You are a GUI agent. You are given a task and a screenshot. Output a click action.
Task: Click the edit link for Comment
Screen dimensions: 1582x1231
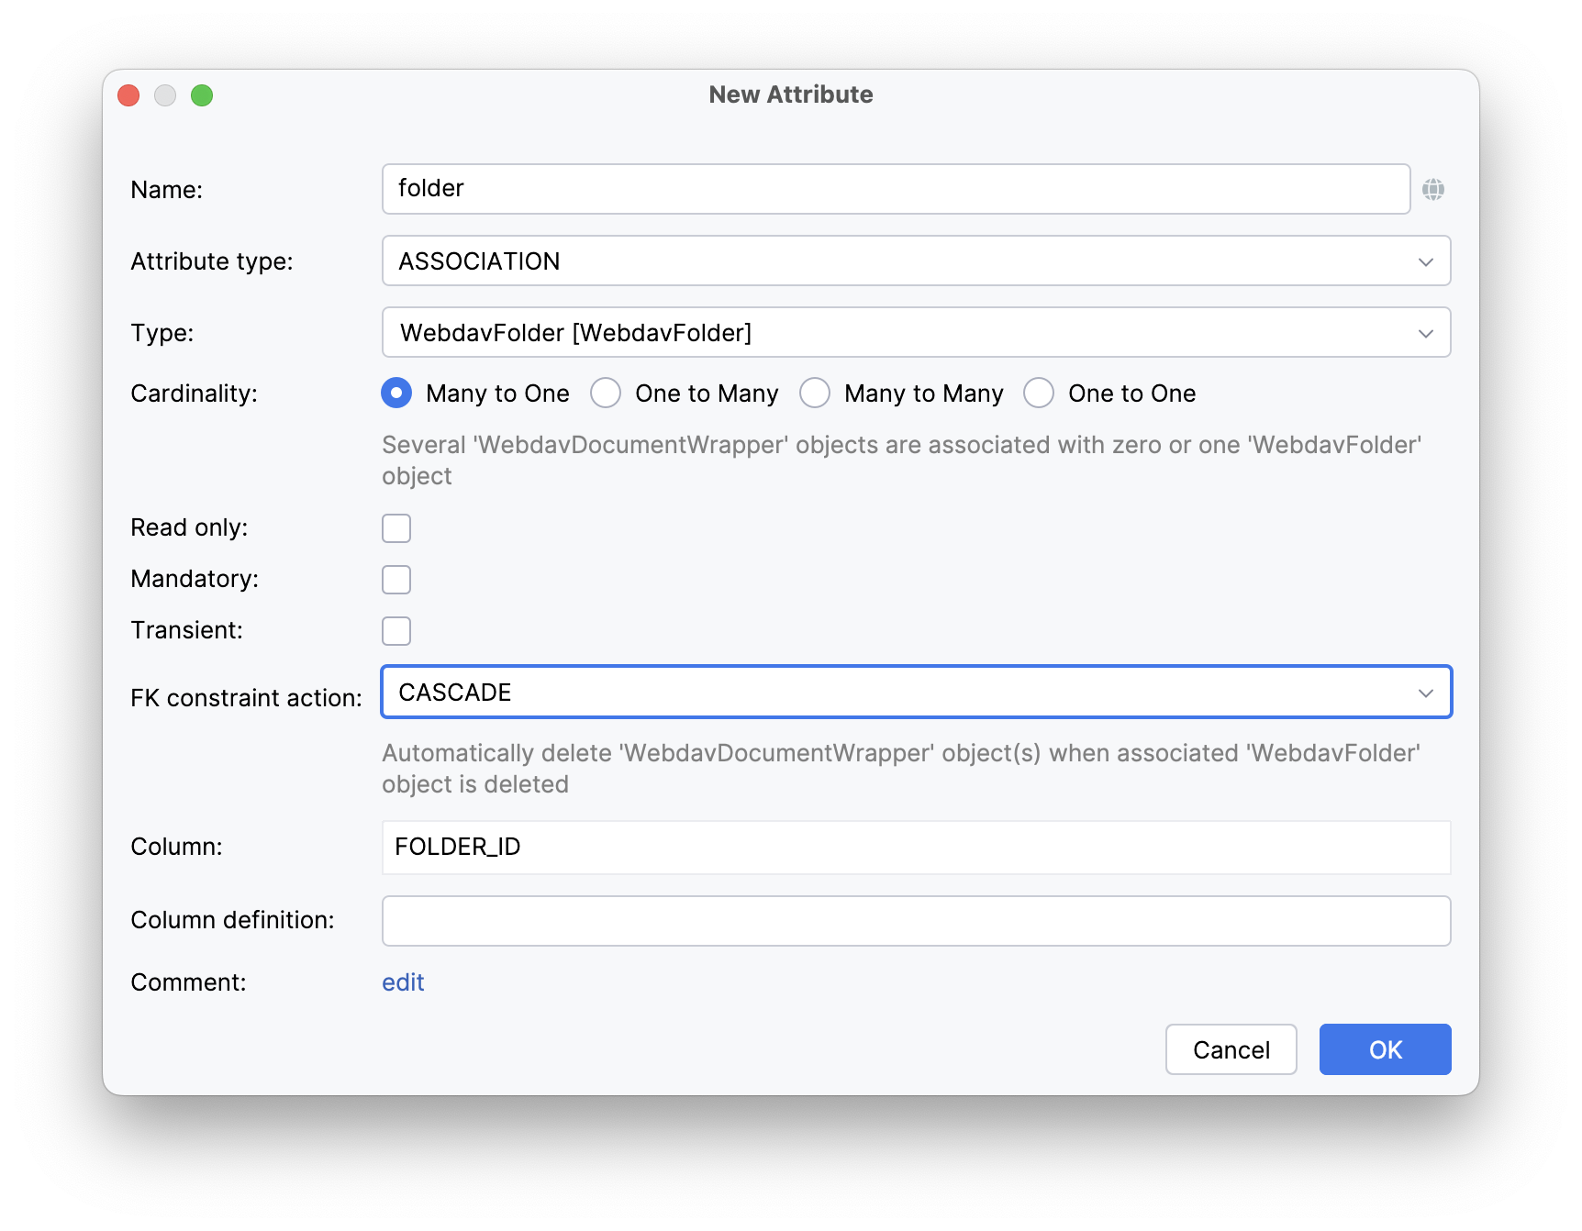coord(402,981)
